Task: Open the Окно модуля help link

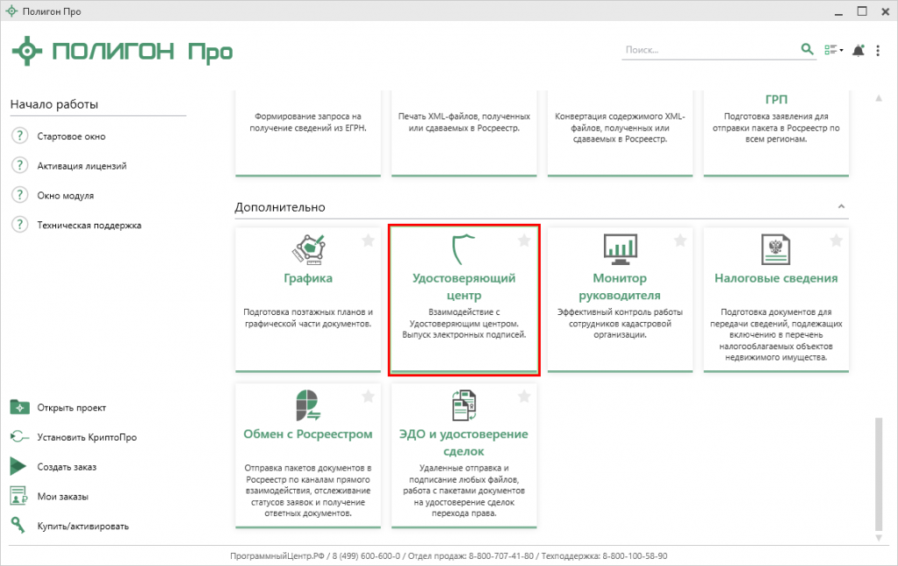Action: (65, 196)
